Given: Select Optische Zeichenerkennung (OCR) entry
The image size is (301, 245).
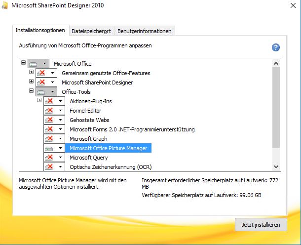Looking at the screenshot, I should point(111,167).
